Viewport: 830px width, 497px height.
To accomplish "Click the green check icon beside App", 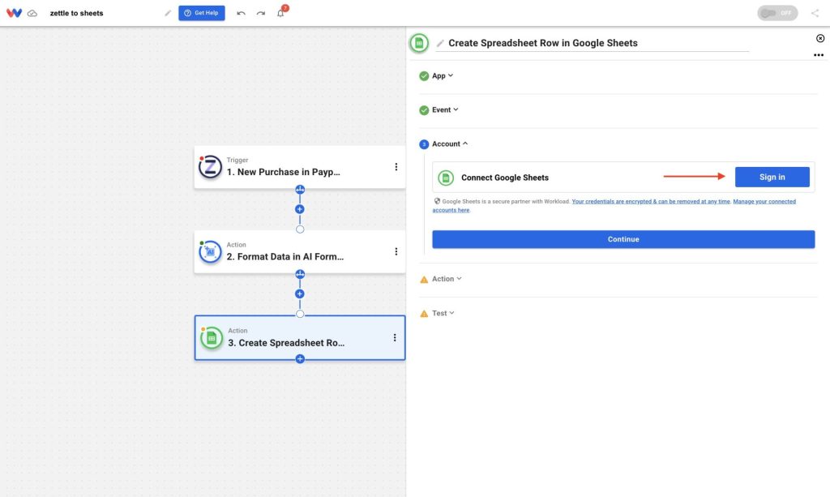I will [424, 76].
